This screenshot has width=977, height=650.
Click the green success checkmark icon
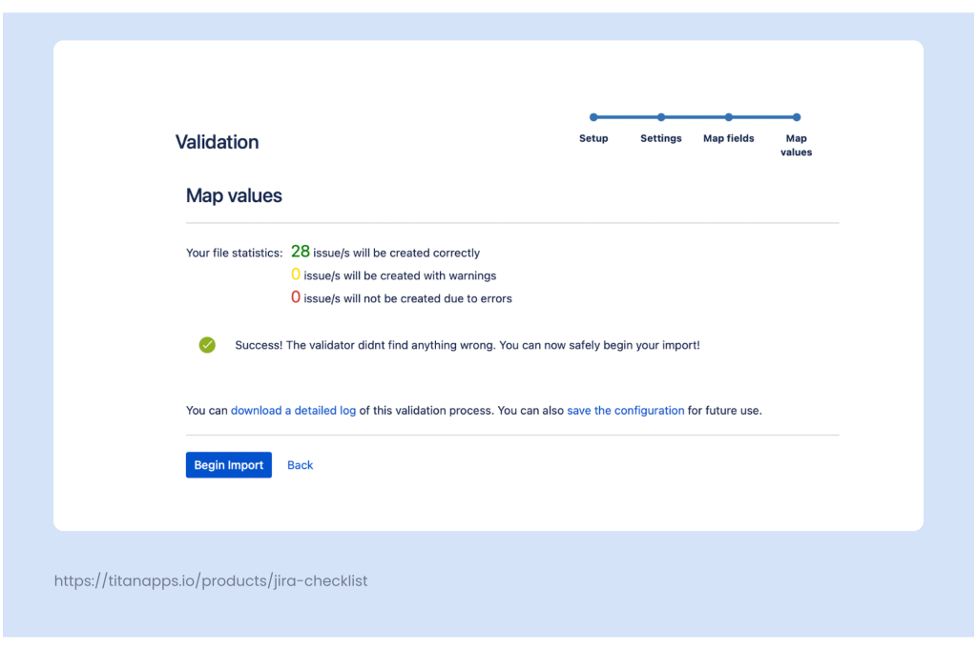[207, 345]
